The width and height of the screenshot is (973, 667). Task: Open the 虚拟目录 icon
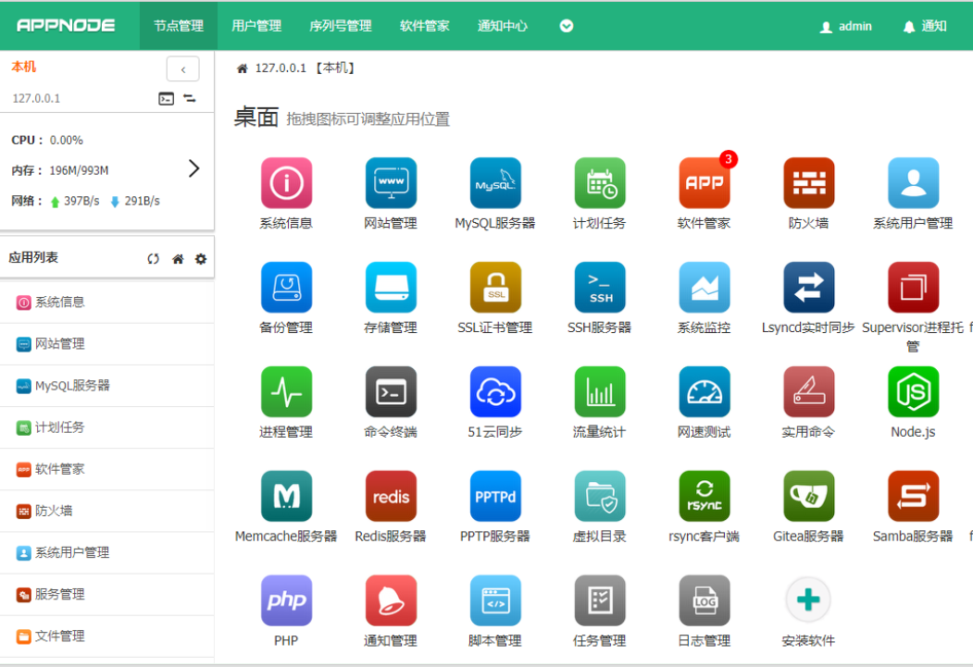[599, 496]
